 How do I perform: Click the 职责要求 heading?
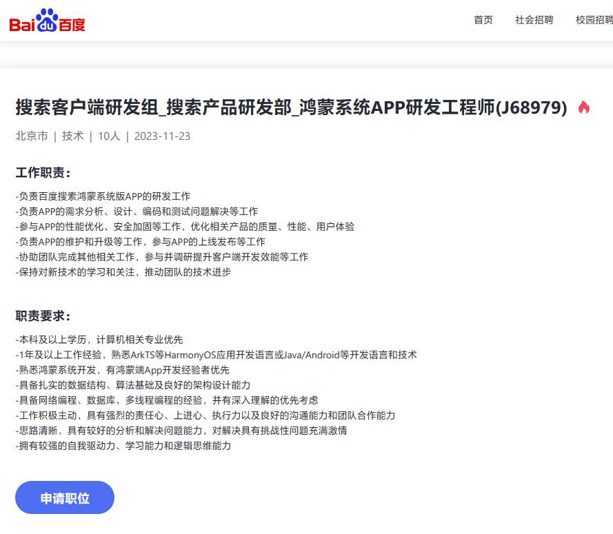(43, 316)
